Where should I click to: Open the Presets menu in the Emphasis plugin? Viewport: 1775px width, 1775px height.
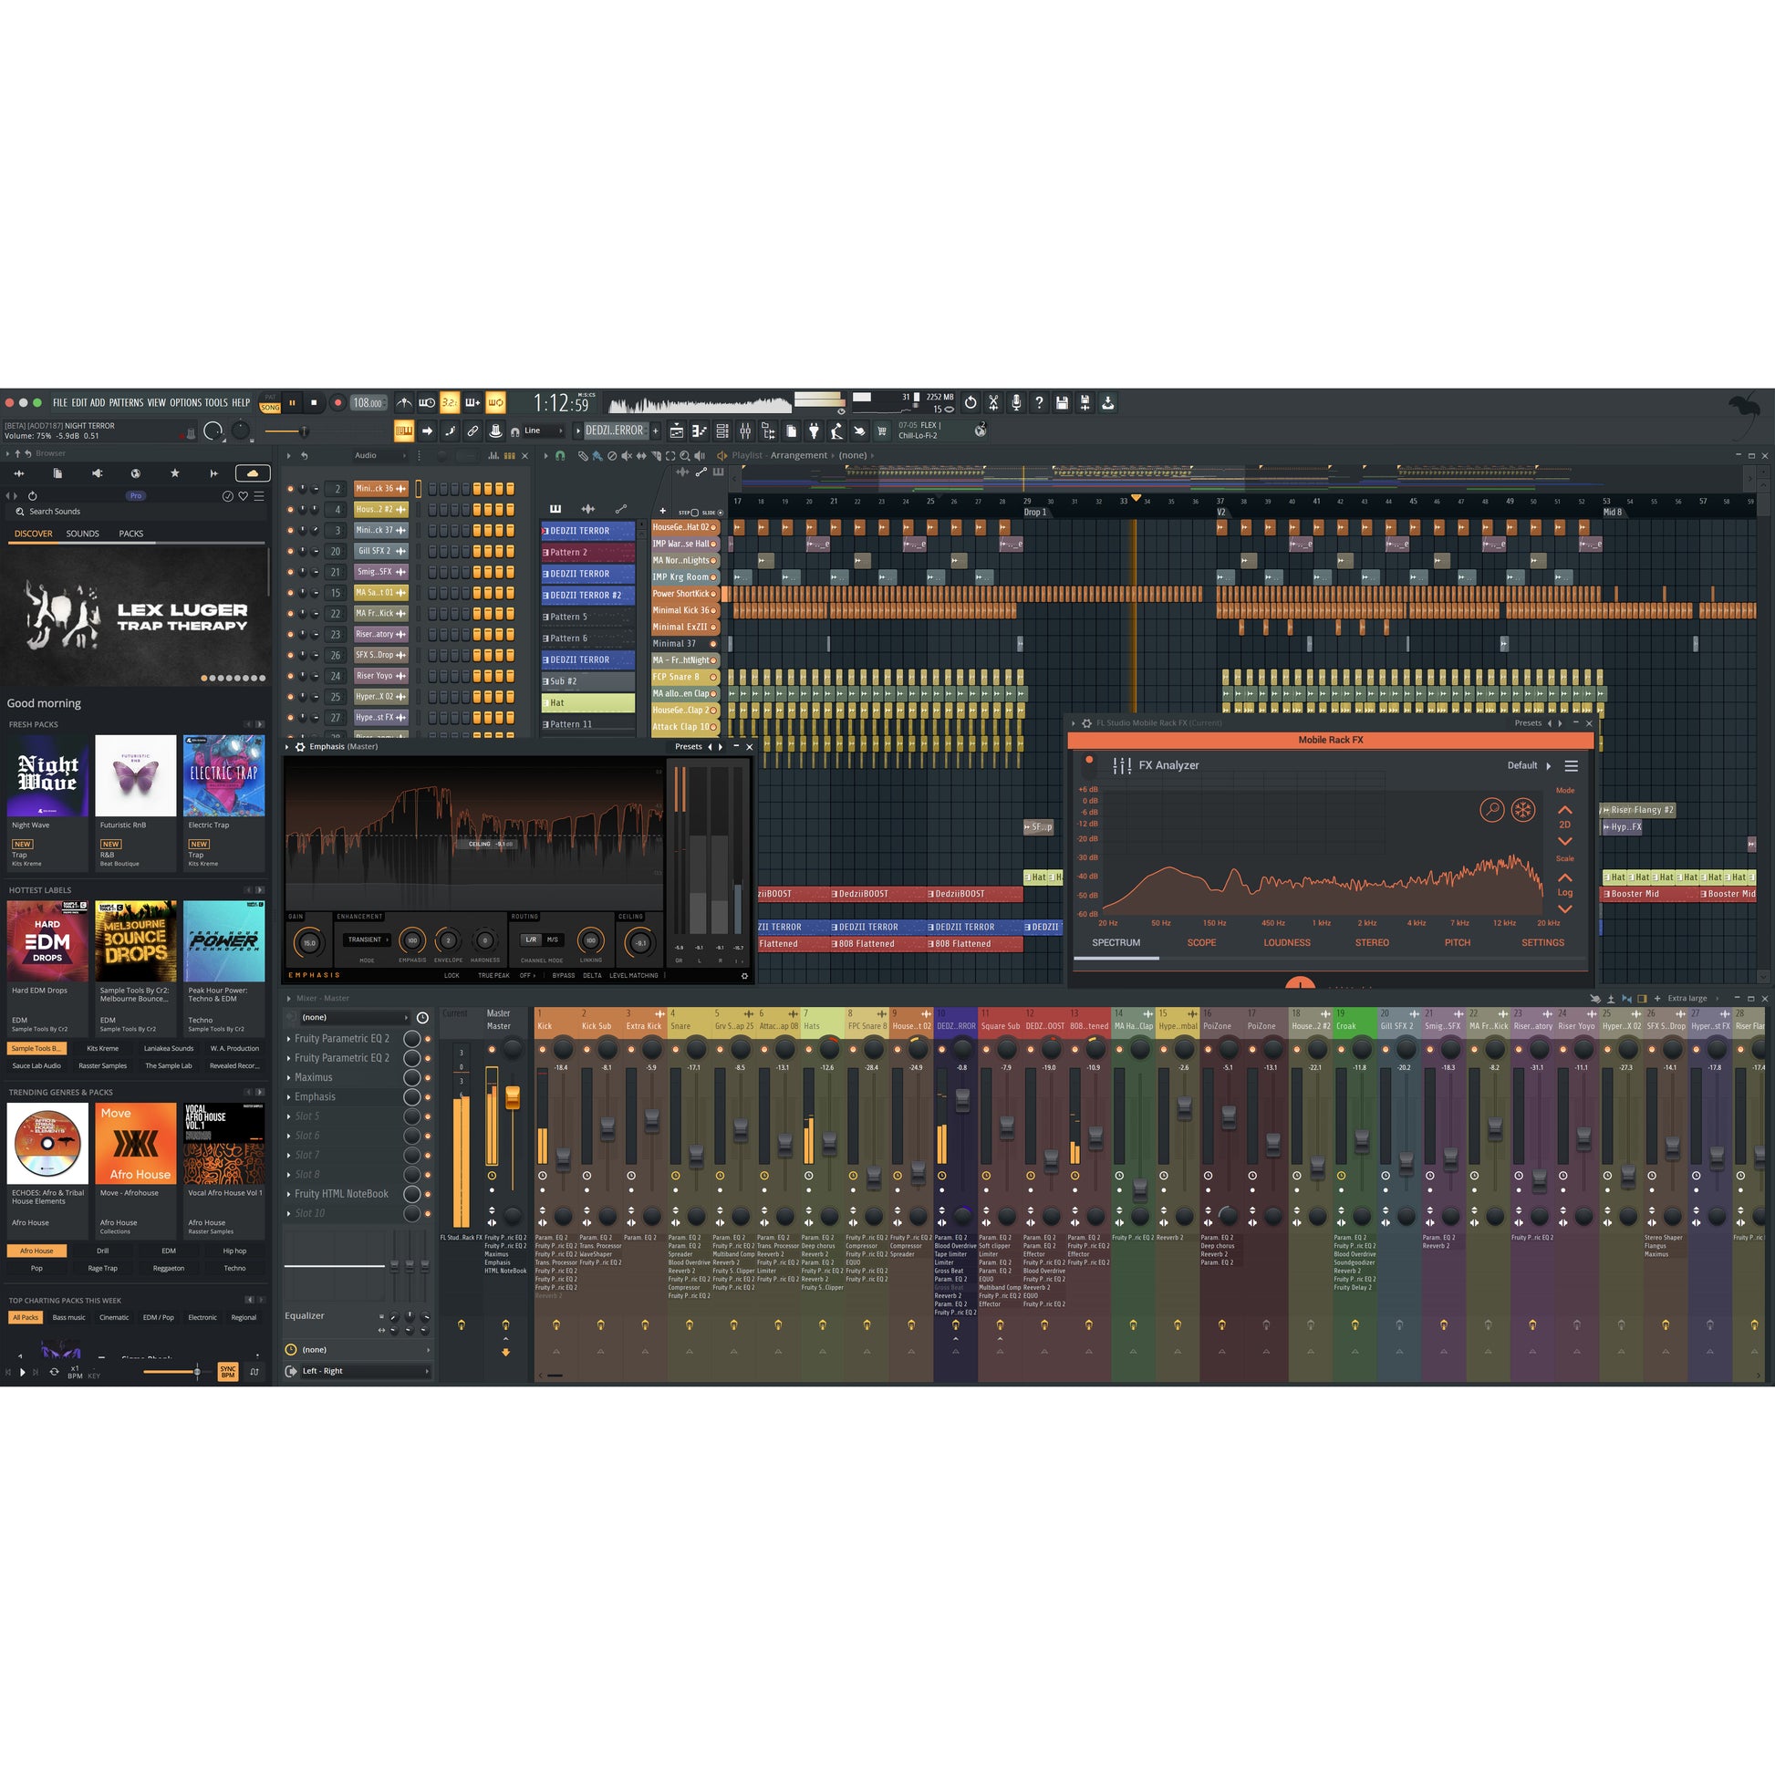688,747
